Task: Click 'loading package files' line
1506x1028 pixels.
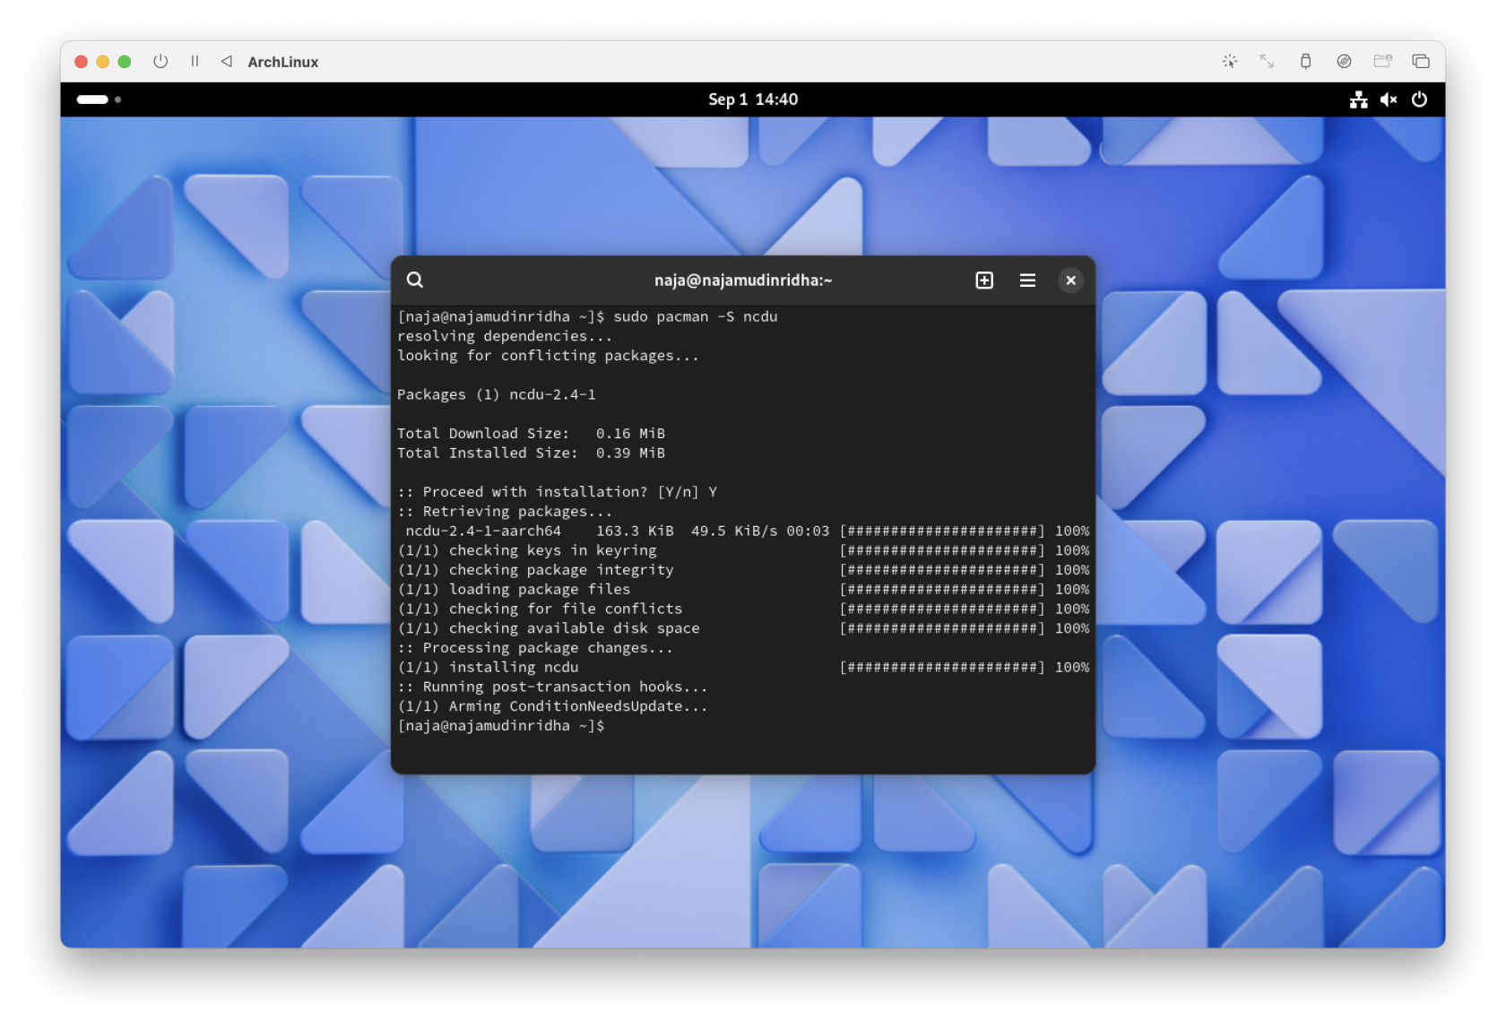Action: [743, 590]
